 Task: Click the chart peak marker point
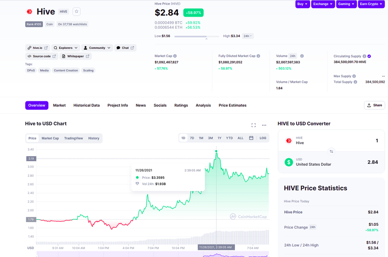(x=216, y=151)
